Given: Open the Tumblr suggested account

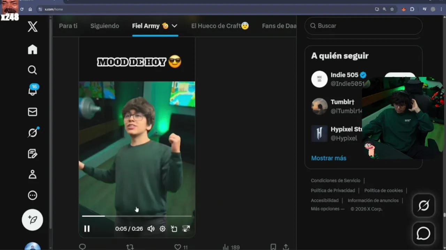Looking at the screenshot, I should pos(343,102).
